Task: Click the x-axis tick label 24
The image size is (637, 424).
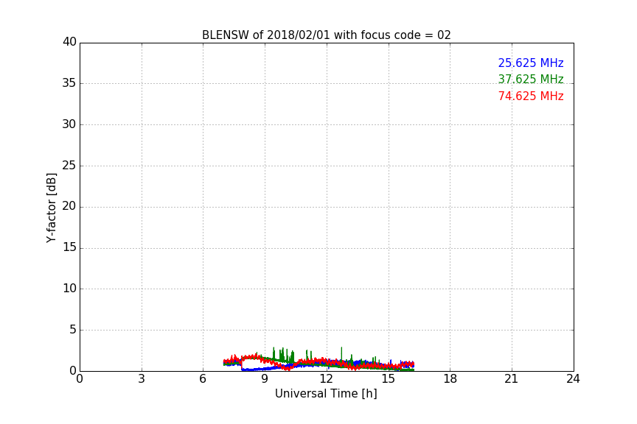Action: [573, 379]
